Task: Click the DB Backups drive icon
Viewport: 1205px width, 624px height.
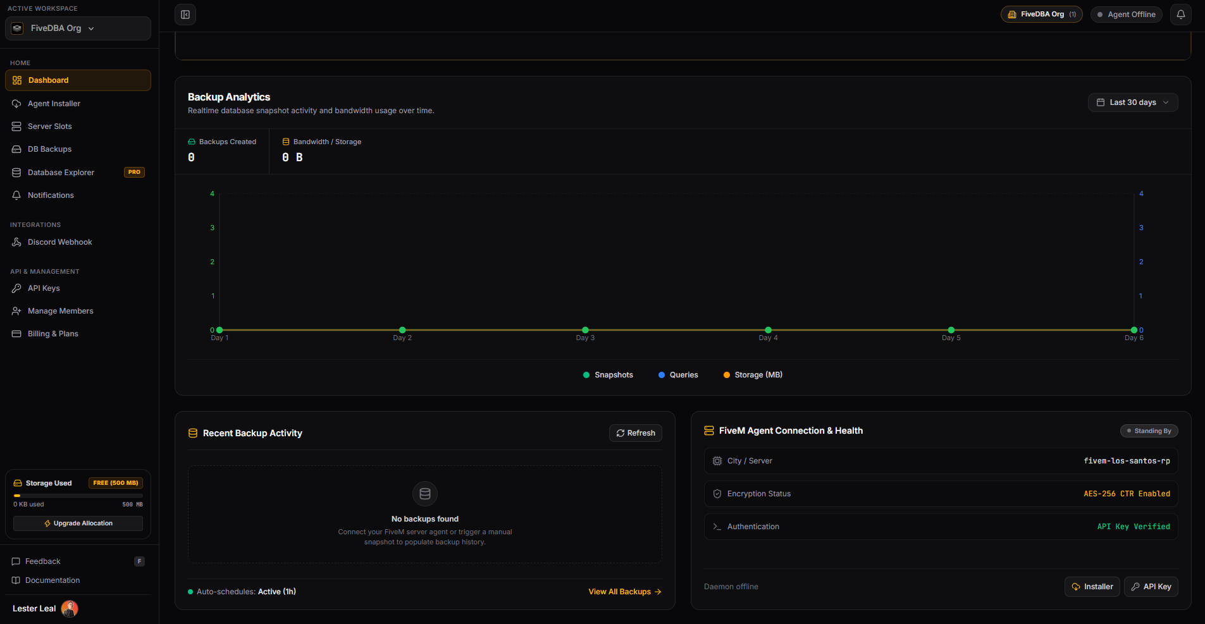Action: (16, 149)
